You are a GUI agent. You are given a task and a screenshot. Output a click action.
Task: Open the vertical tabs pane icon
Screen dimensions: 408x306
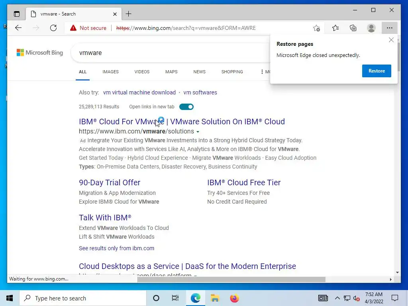click(x=17, y=14)
